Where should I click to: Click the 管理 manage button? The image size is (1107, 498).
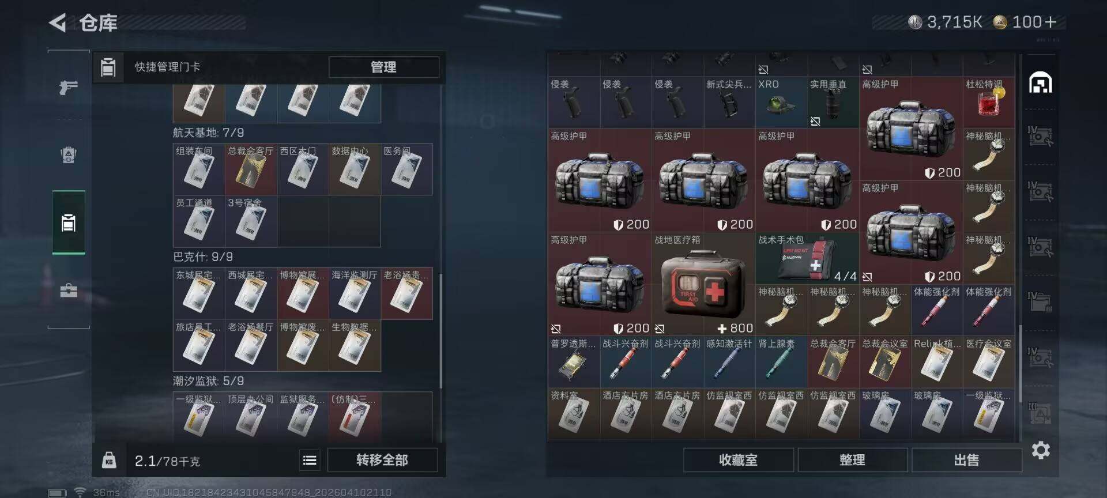point(383,67)
